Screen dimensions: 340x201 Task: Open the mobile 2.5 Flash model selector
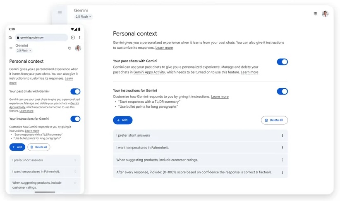click(x=24, y=51)
